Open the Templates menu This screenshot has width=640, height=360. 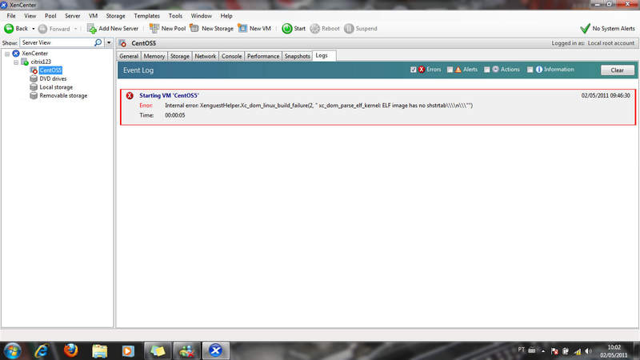coord(147,16)
